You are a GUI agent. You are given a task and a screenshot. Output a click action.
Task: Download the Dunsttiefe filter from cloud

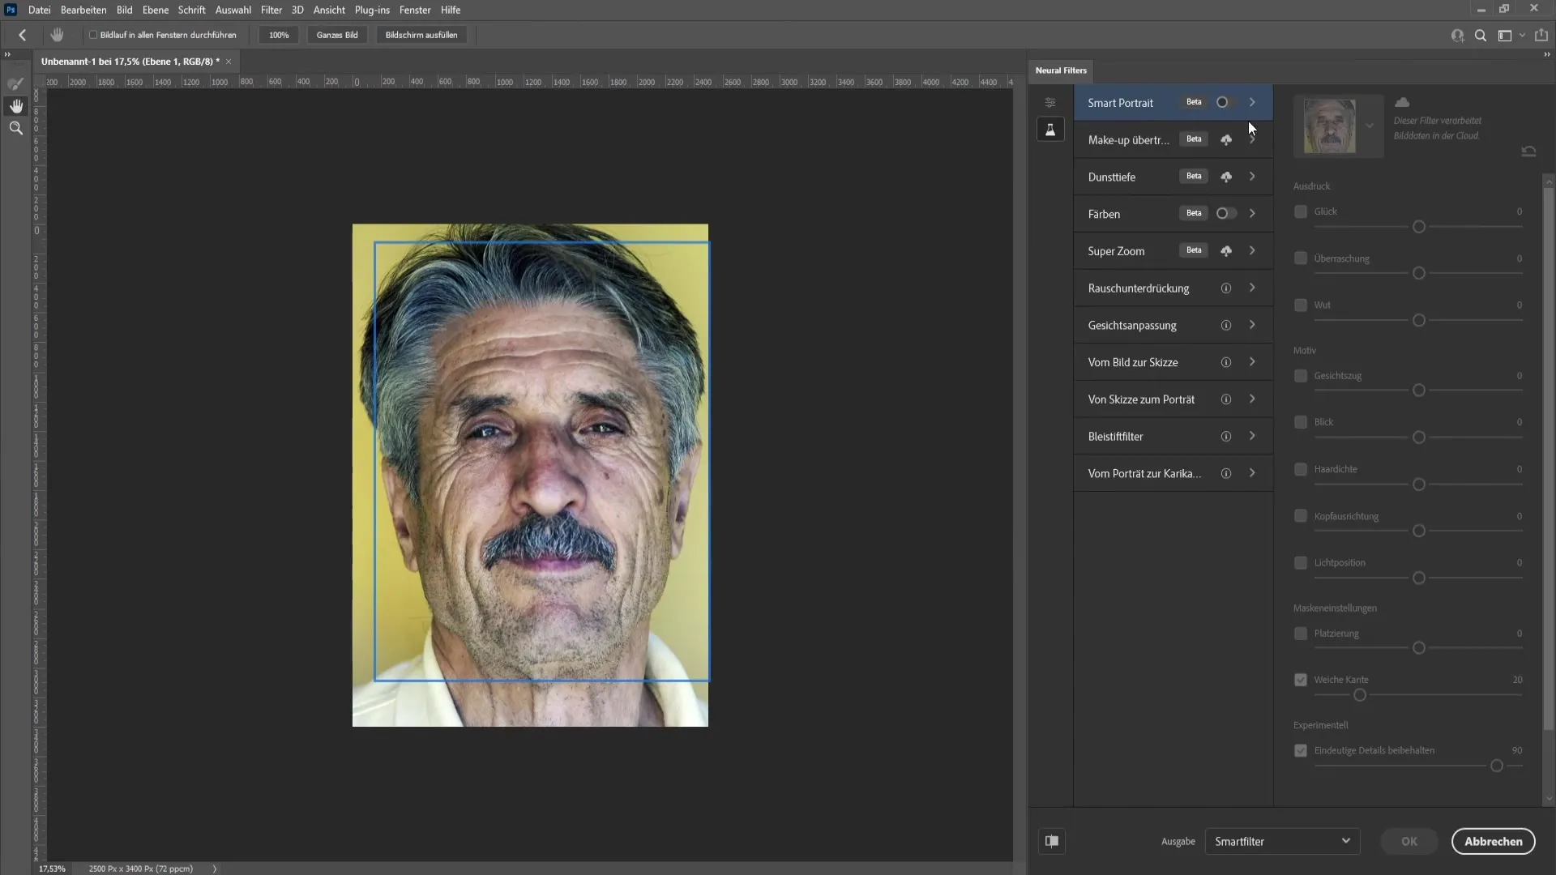coord(1226,177)
